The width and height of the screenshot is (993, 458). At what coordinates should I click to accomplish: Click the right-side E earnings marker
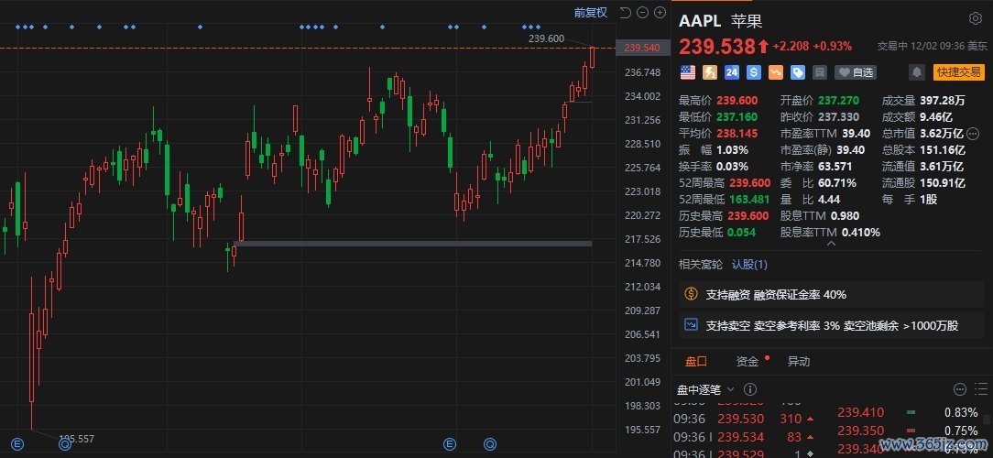(x=451, y=442)
